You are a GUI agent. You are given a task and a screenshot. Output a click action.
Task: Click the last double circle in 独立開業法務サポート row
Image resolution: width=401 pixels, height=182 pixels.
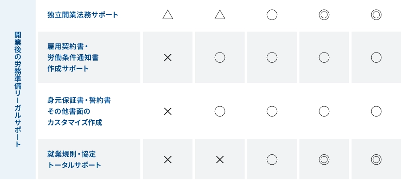tap(376, 15)
